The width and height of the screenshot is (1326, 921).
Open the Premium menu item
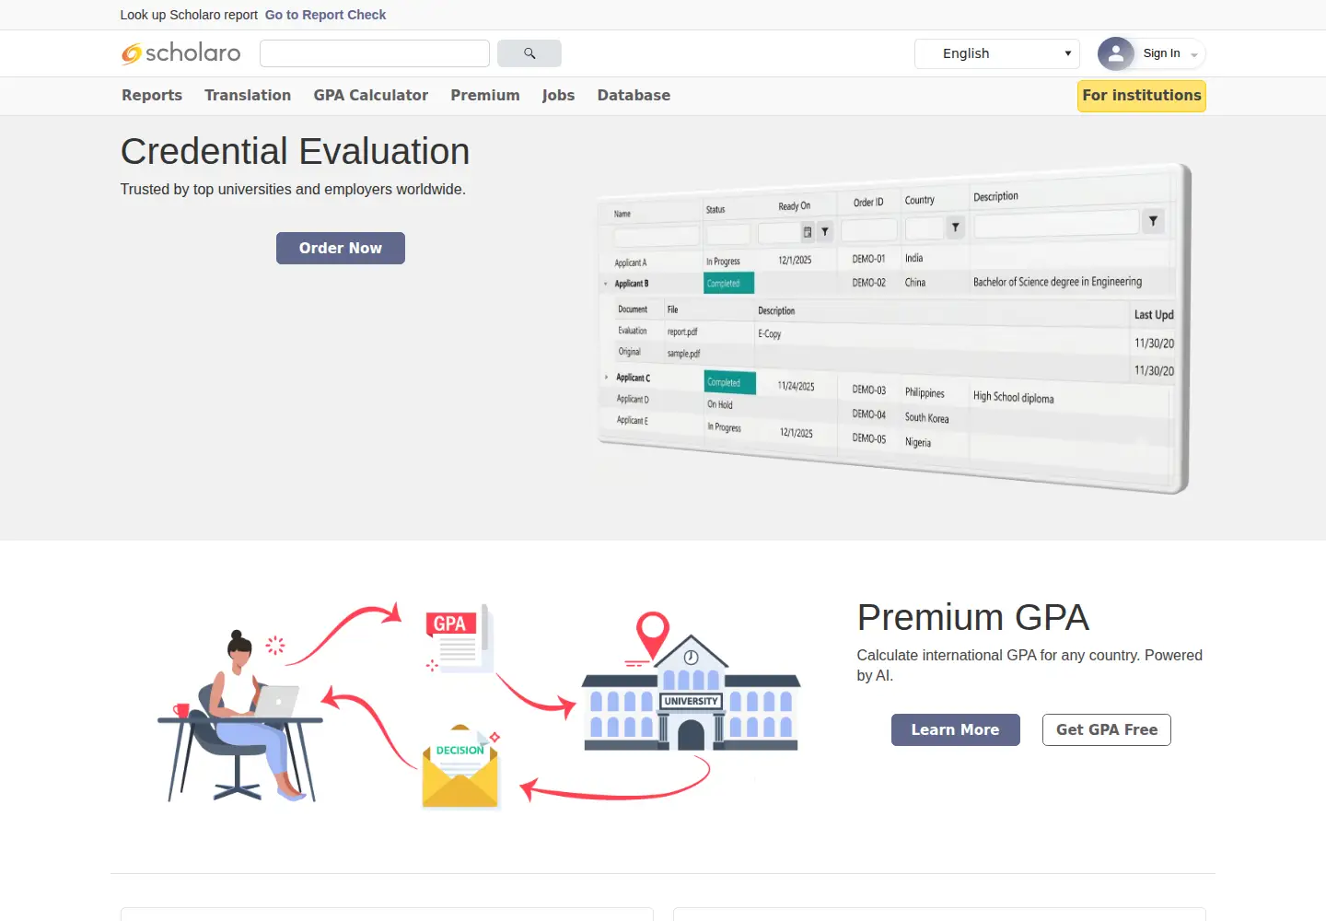coord(485,95)
